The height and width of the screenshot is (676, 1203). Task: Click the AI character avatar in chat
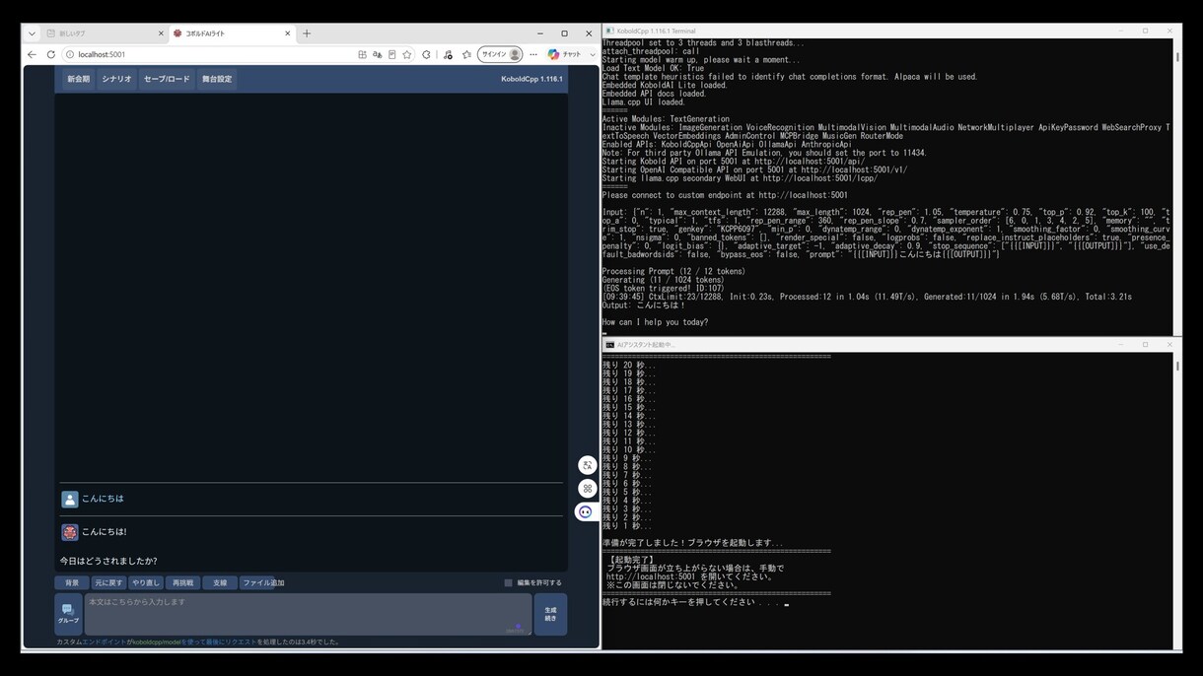[x=70, y=532]
